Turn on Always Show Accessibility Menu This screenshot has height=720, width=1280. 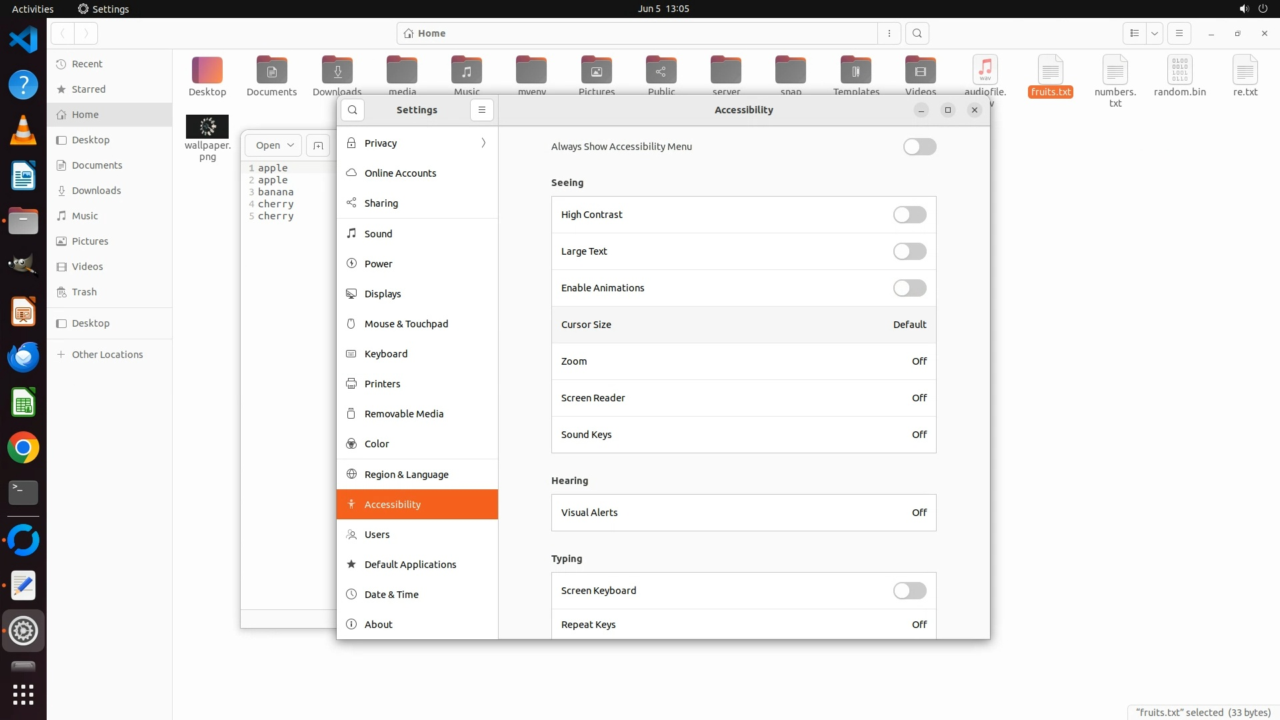[x=919, y=147]
